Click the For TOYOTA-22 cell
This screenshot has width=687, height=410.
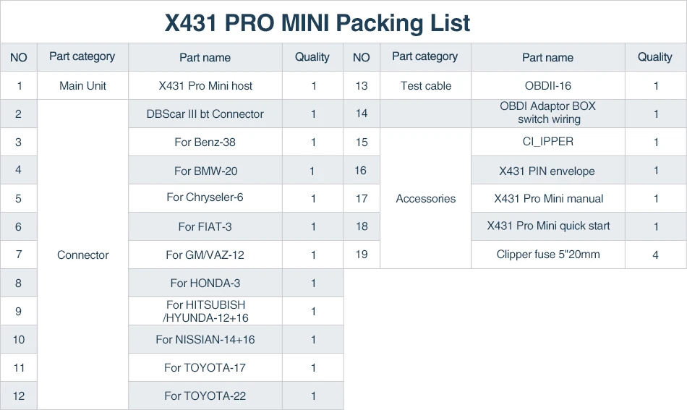[205, 396]
